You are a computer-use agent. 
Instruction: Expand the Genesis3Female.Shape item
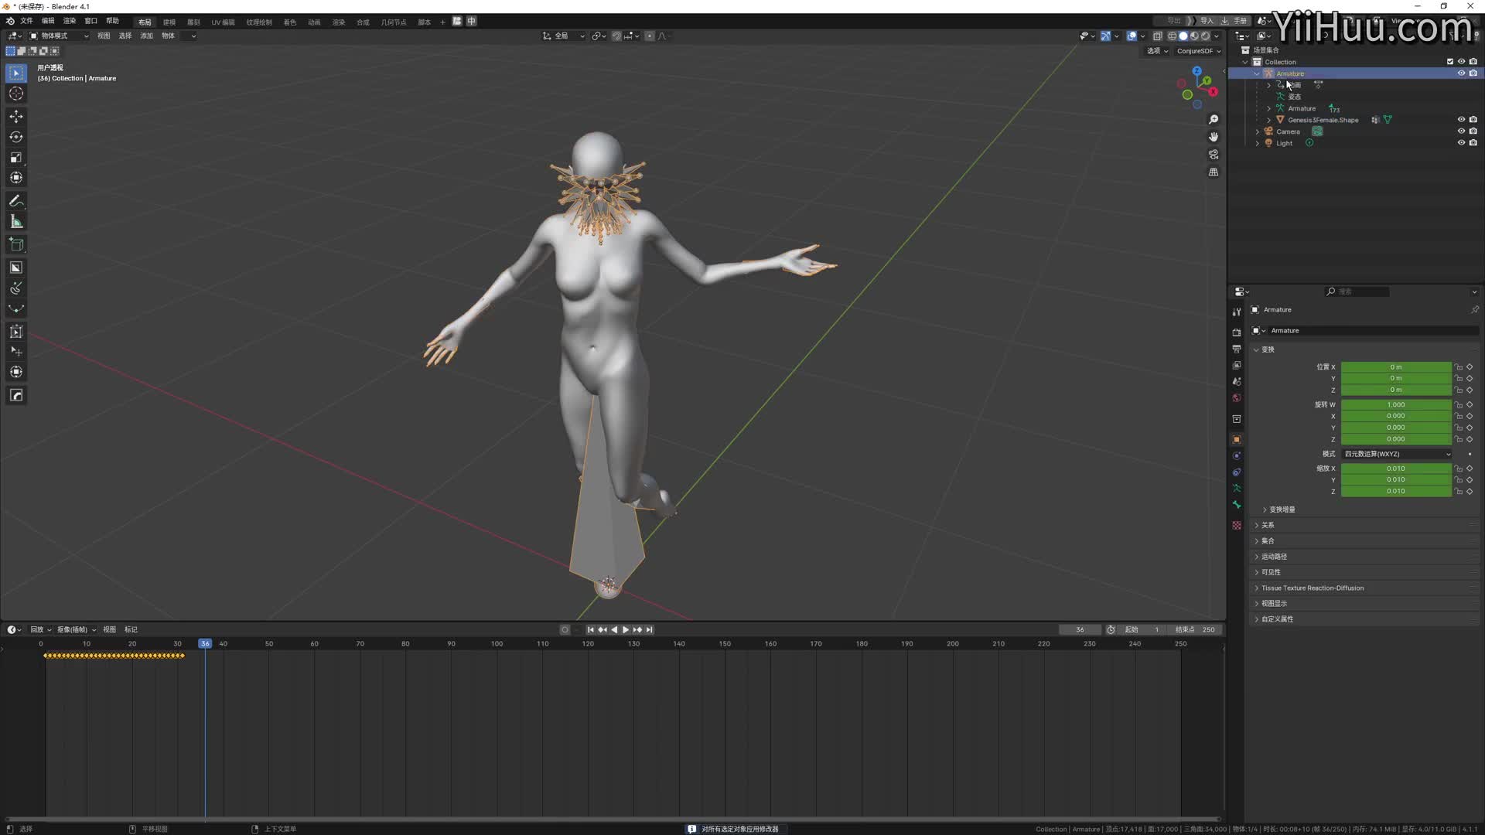(1268, 120)
